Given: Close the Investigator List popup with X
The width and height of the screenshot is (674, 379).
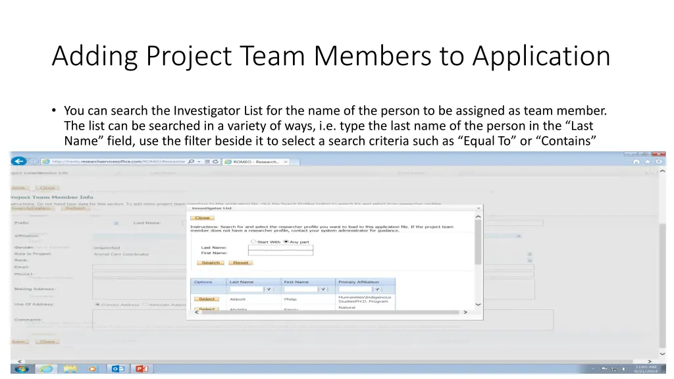Looking at the screenshot, I should point(479,208).
